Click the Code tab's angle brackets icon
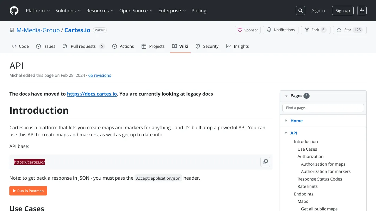The width and height of the screenshot is (376, 211). [14, 46]
